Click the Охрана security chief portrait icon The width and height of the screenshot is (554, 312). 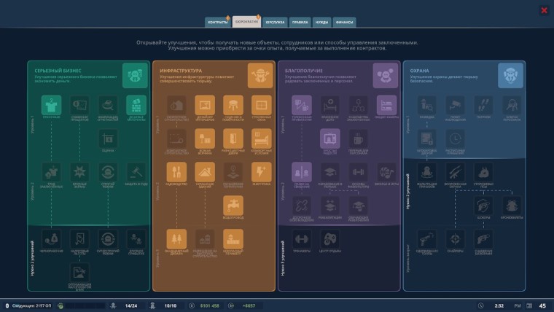coord(510,75)
